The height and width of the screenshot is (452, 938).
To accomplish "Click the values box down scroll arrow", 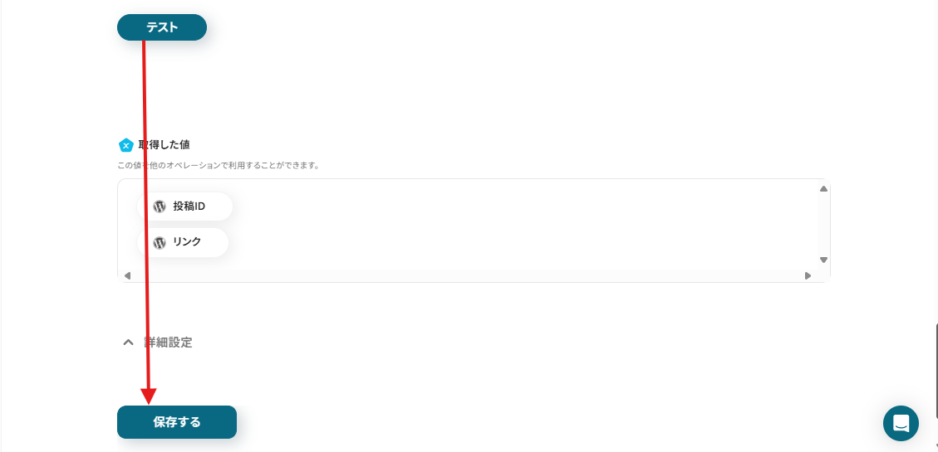I will pos(823,260).
